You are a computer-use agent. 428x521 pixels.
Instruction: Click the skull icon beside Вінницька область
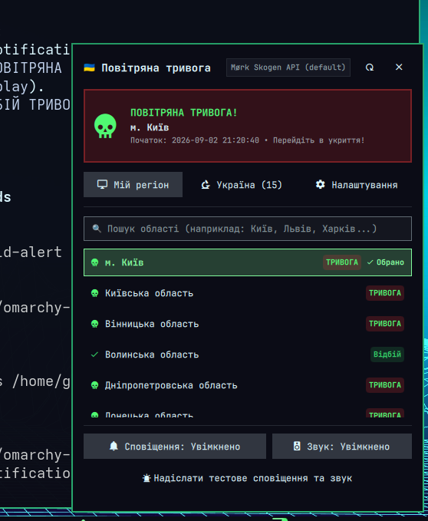(x=94, y=324)
